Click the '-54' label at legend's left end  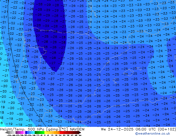click(9, 135)
